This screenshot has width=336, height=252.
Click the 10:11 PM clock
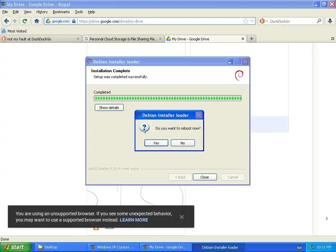tap(324, 247)
